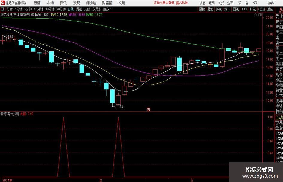Open the 功能 menu
The width and height of the screenshot is (283, 182).
pos(202,3)
